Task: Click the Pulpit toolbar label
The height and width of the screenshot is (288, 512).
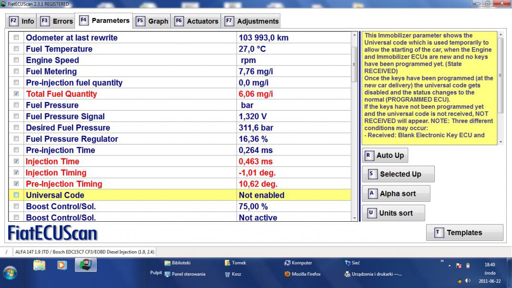Action: [x=156, y=273]
